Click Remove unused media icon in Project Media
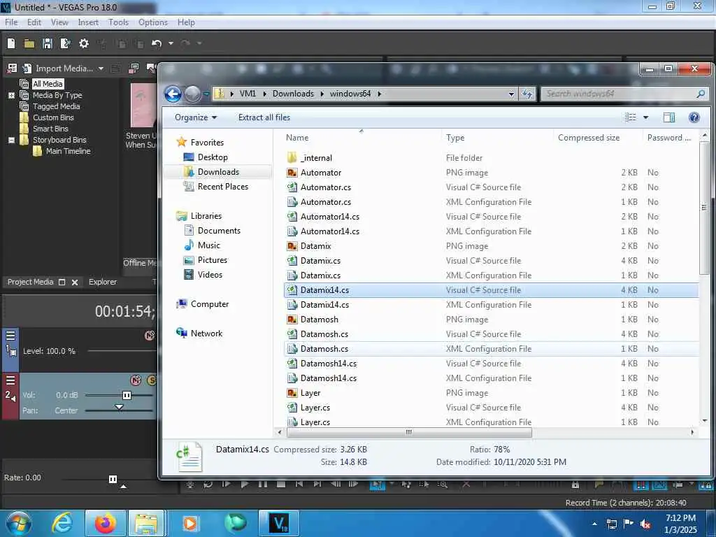This screenshot has width=716, height=537. point(13,69)
